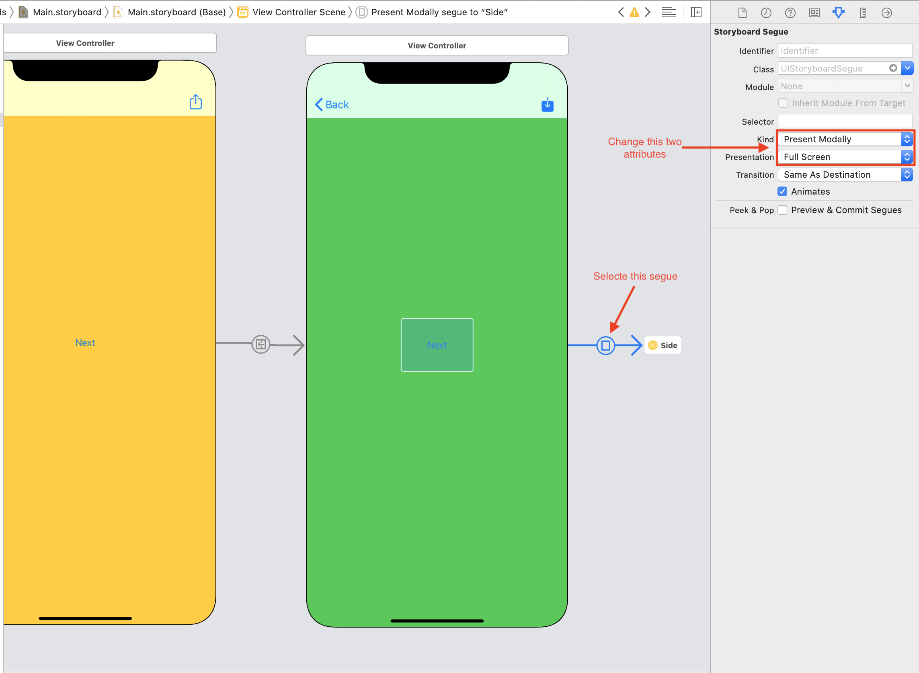
Task: Click the Next button on green view controller
Action: 436,345
